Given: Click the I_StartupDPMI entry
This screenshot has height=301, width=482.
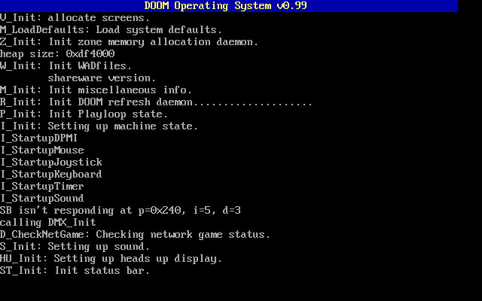Looking at the screenshot, I should 39,138.
